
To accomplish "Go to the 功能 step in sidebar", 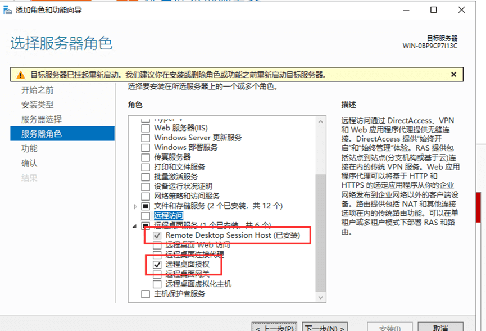I will click(29, 148).
